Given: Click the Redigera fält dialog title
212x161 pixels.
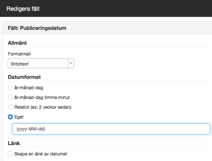Looking at the screenshot, I should tap(23, 9).
